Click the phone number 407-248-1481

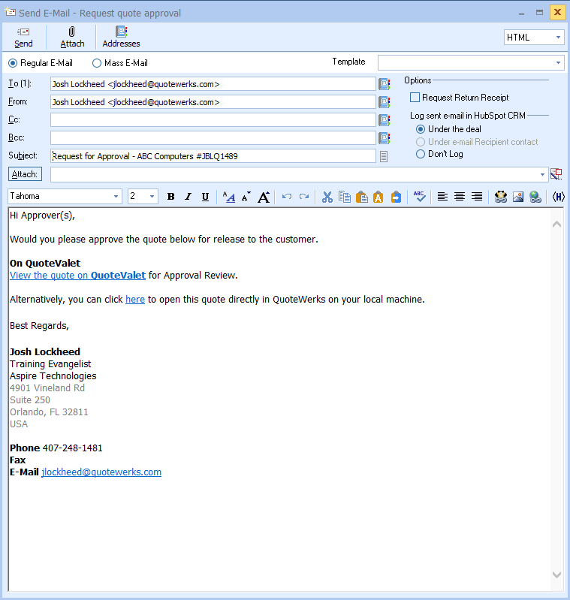pyautogui.click(x=72, y=448)
